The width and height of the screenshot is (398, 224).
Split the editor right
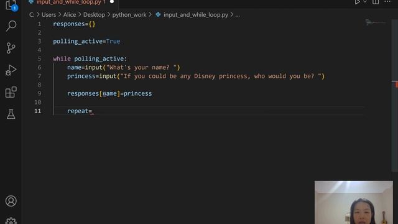(x=376, y=2)
